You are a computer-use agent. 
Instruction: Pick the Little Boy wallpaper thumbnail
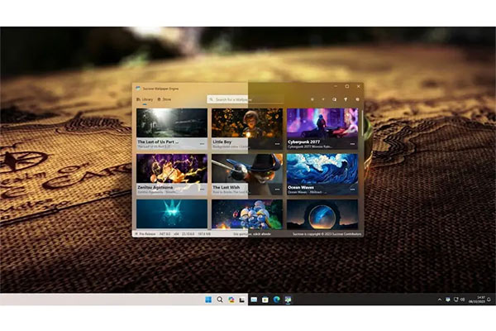pyautogui.click(x=247, y=122)
